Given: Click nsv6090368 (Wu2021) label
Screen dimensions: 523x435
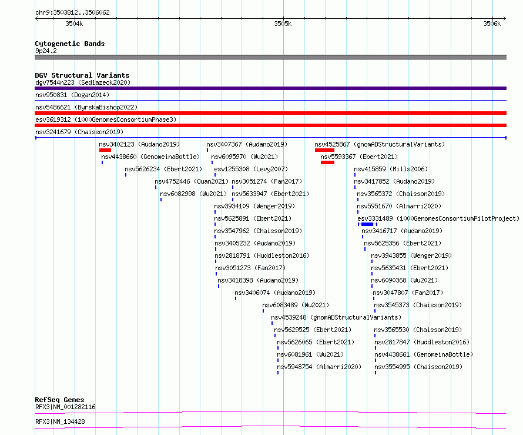Looking at the screenshot, I should pos(405,280).
